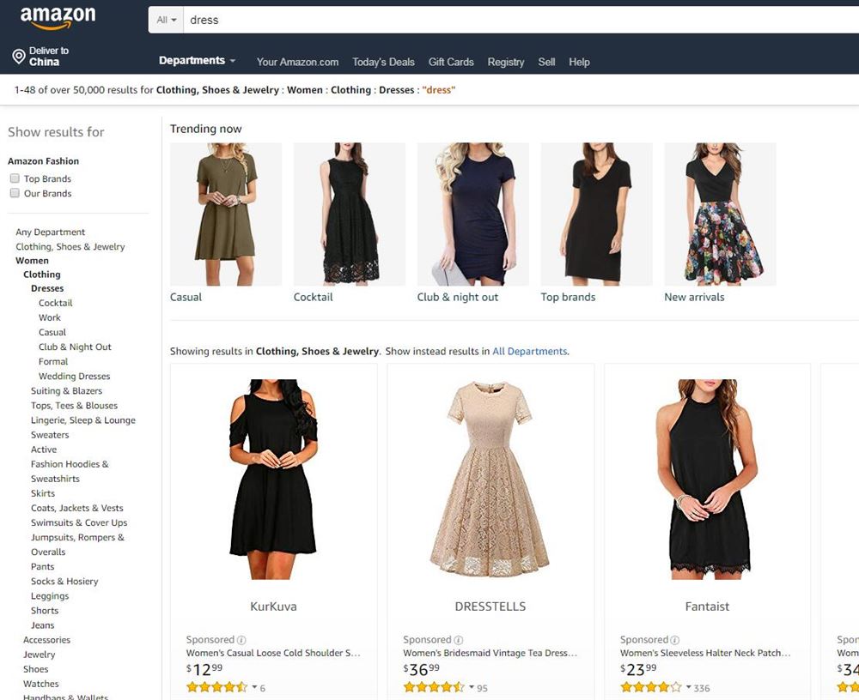
Task: Click the Sponsored info icon under KurKuva
Action: [241, 640]
